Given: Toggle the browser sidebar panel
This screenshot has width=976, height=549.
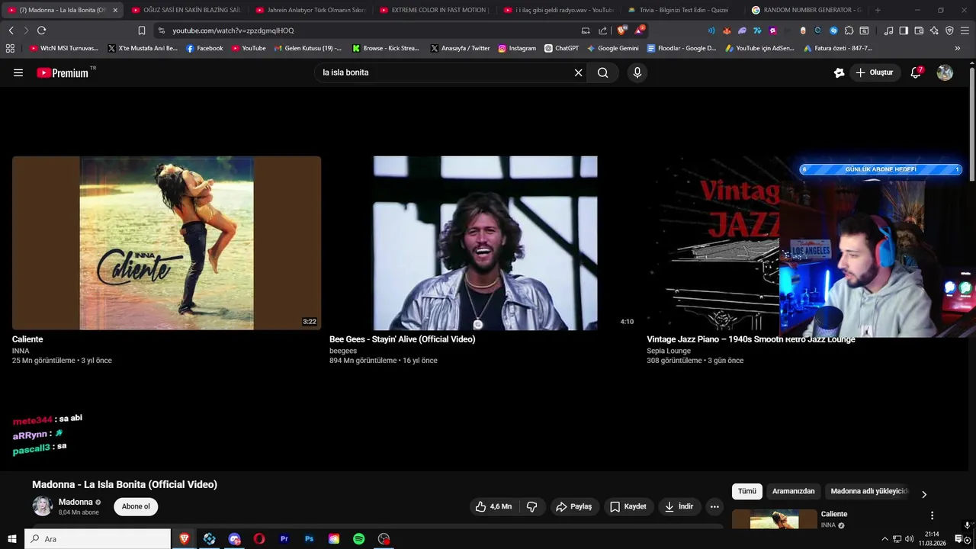Looking at the screenshot, I should 904,30.
